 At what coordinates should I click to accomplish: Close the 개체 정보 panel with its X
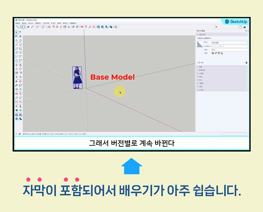point(247,35)
